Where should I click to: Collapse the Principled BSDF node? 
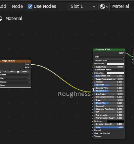[95, 50]
